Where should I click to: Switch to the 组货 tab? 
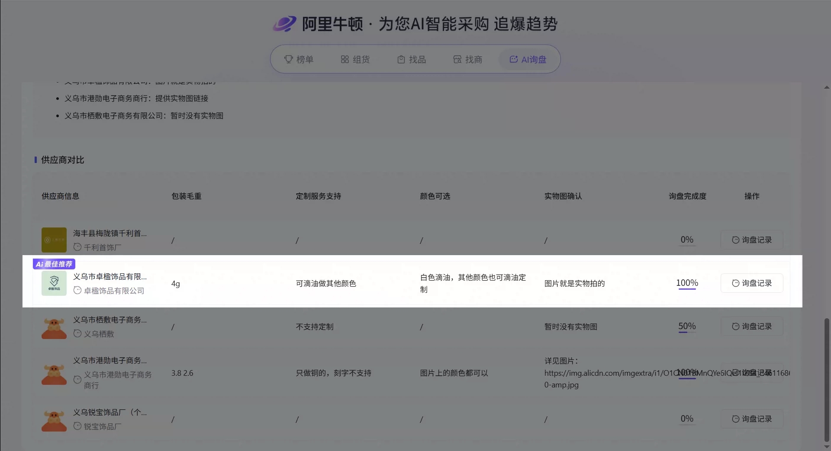pyautogui.click(x=355, y=59)
